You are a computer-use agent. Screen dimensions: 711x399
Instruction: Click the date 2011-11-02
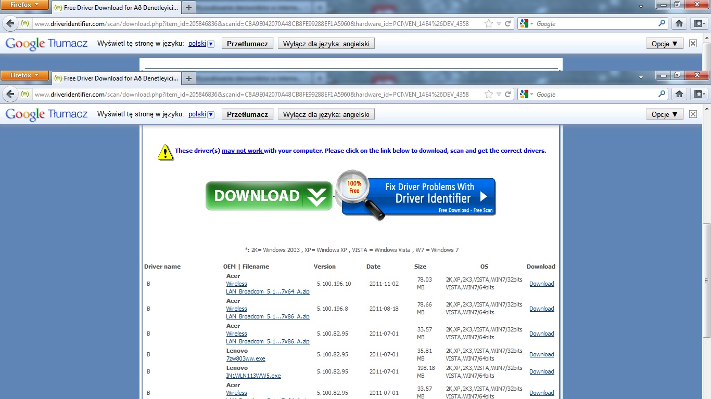click(384, 284)
